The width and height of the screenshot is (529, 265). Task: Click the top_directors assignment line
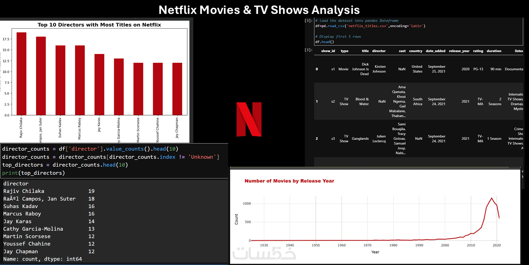(x=65, y=165)
